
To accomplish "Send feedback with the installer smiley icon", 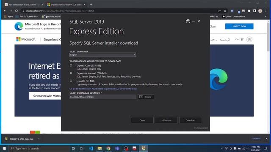I will pyautogui.click(x=188, y=21).
